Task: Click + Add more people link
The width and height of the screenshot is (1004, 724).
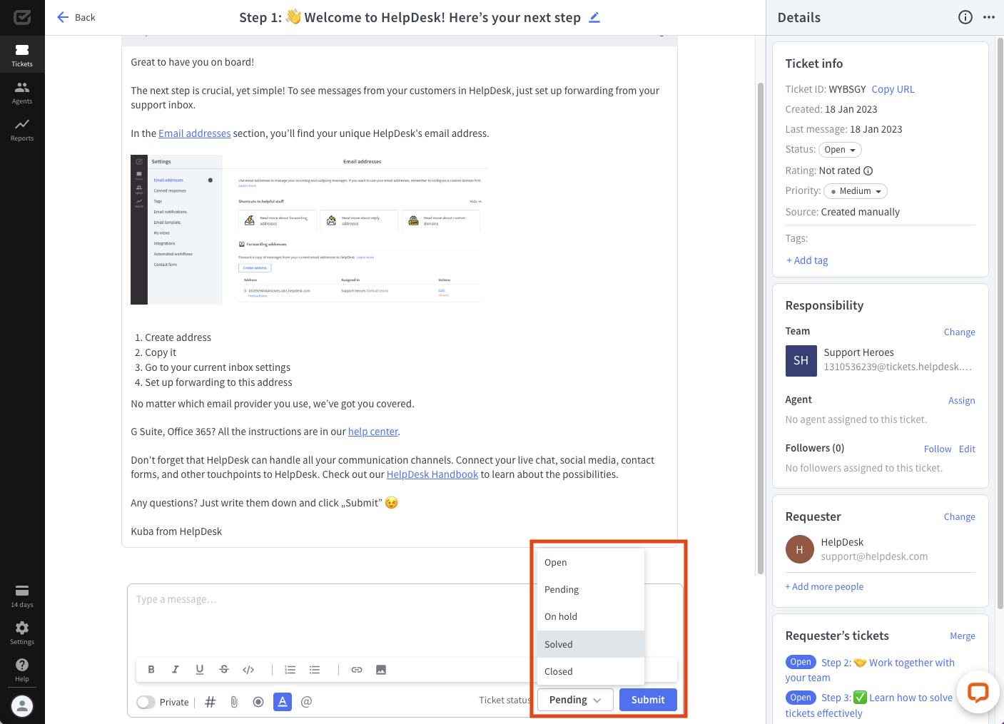Action: (x=824, y=586)
